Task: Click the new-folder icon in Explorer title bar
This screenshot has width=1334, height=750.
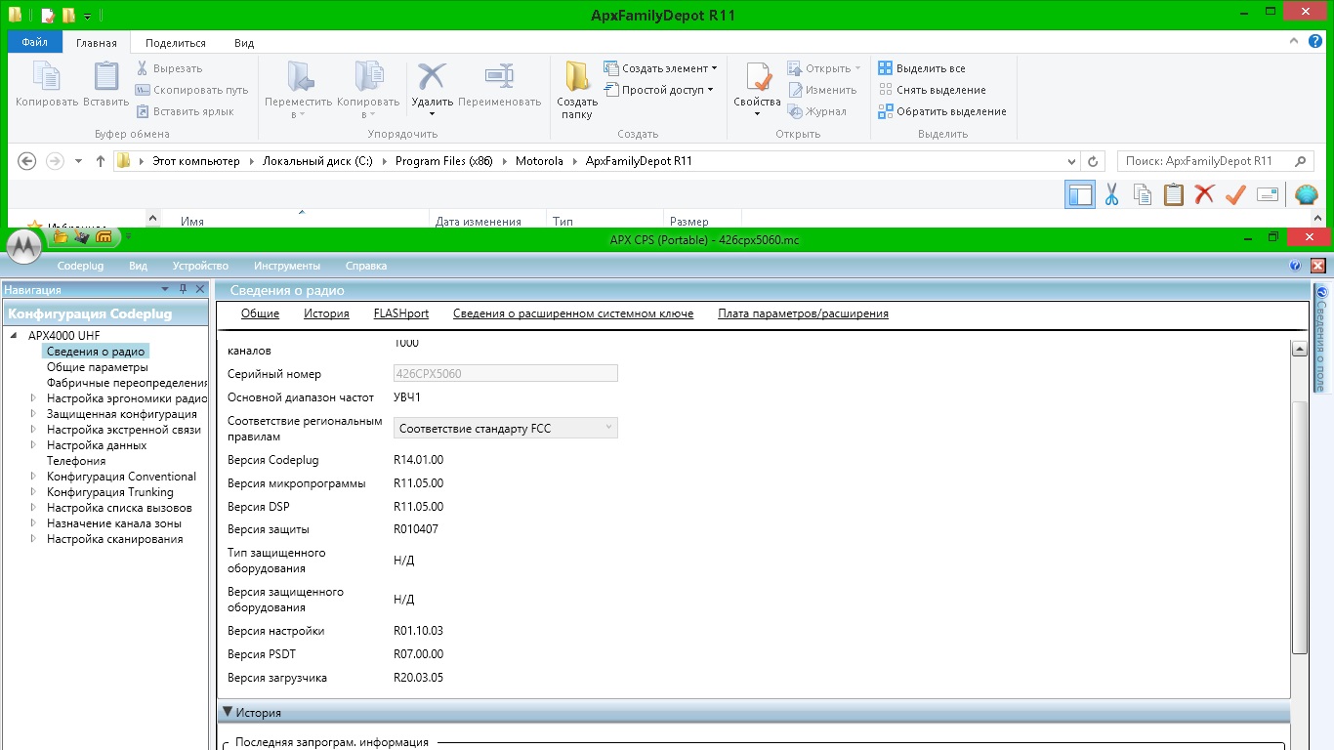Action: (x=67, y=16)
